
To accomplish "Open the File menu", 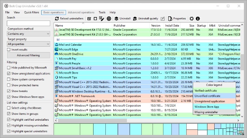I will click(8, 12).
